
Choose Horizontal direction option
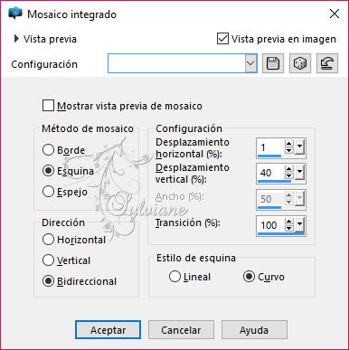(x=48, y=240)
